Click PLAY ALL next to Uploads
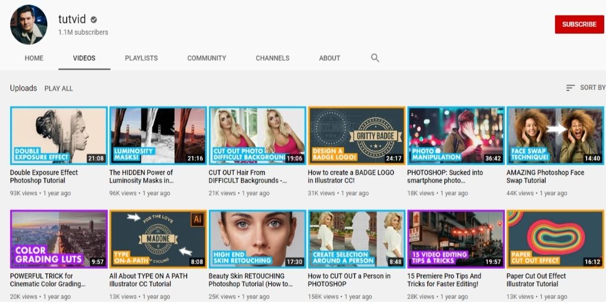 59,89
